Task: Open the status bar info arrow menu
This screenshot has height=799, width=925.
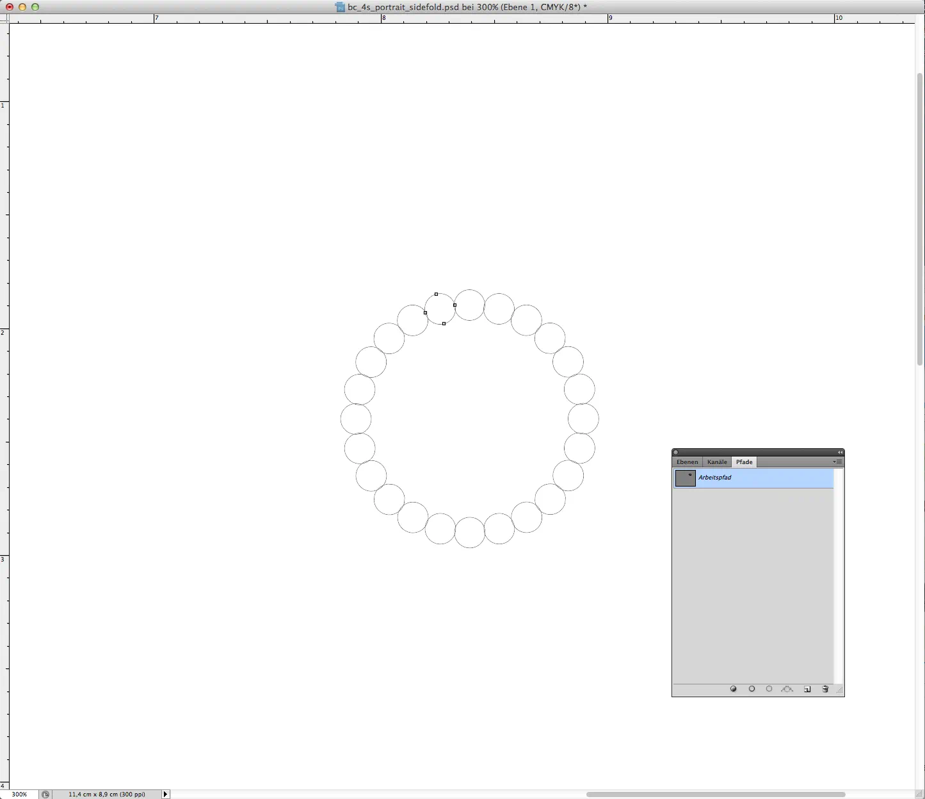Action: [x=165, y=795]
